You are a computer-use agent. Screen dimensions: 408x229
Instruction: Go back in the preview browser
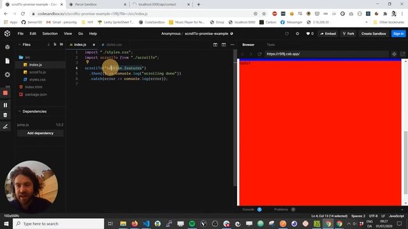[243, 54]
